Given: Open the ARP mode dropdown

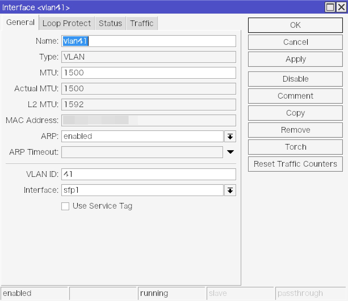Looking at the screenshot, I should 230,136.
